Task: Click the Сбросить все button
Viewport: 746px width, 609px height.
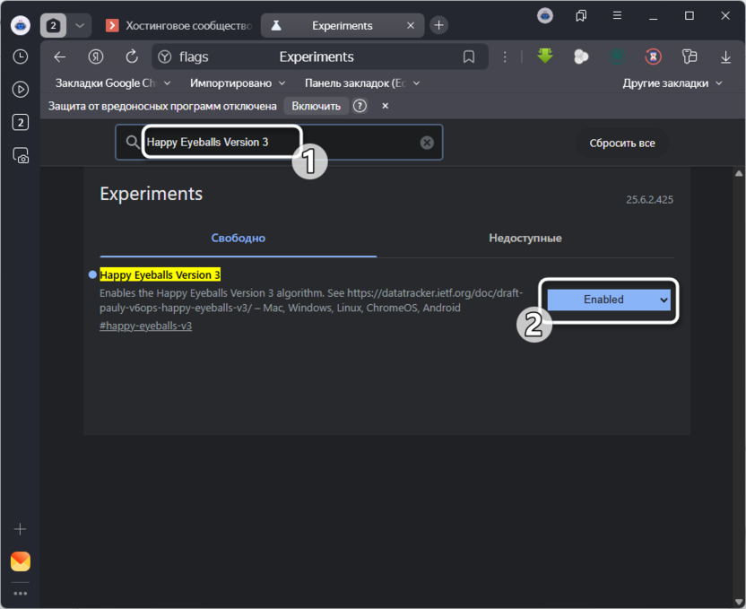Action: (622, 143)
